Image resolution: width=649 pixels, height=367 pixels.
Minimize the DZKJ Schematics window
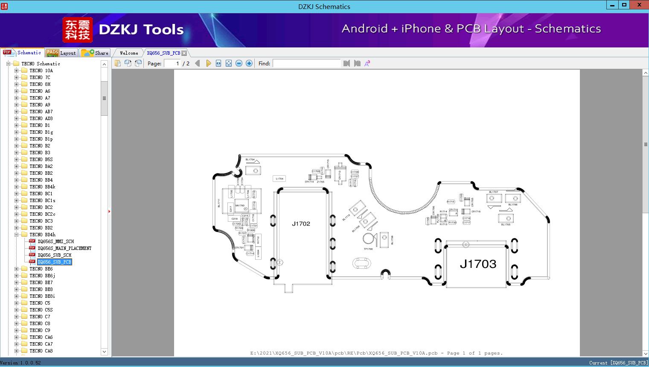[612, 5]
